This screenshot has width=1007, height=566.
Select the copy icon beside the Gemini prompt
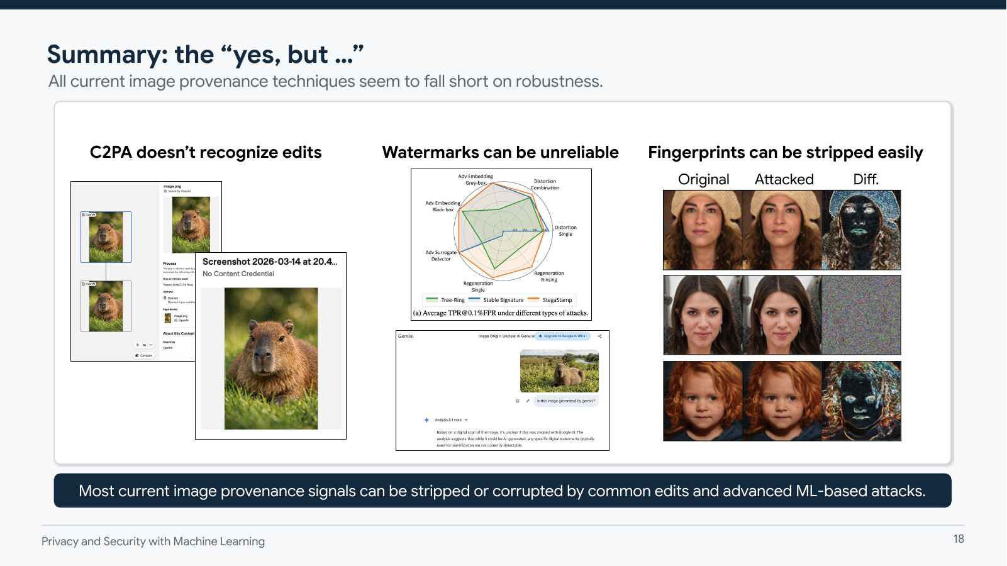click(517, 401)
